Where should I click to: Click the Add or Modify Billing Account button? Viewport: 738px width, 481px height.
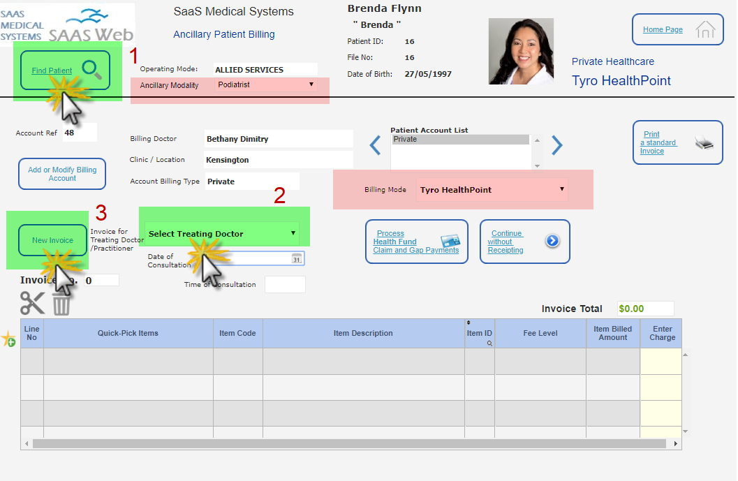62,174
